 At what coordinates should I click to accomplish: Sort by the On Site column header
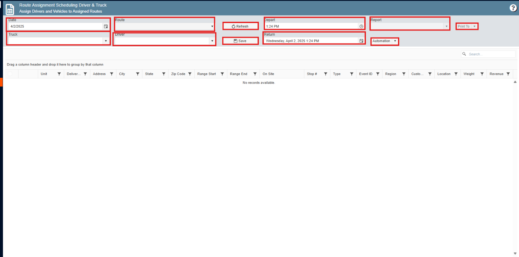268,74
